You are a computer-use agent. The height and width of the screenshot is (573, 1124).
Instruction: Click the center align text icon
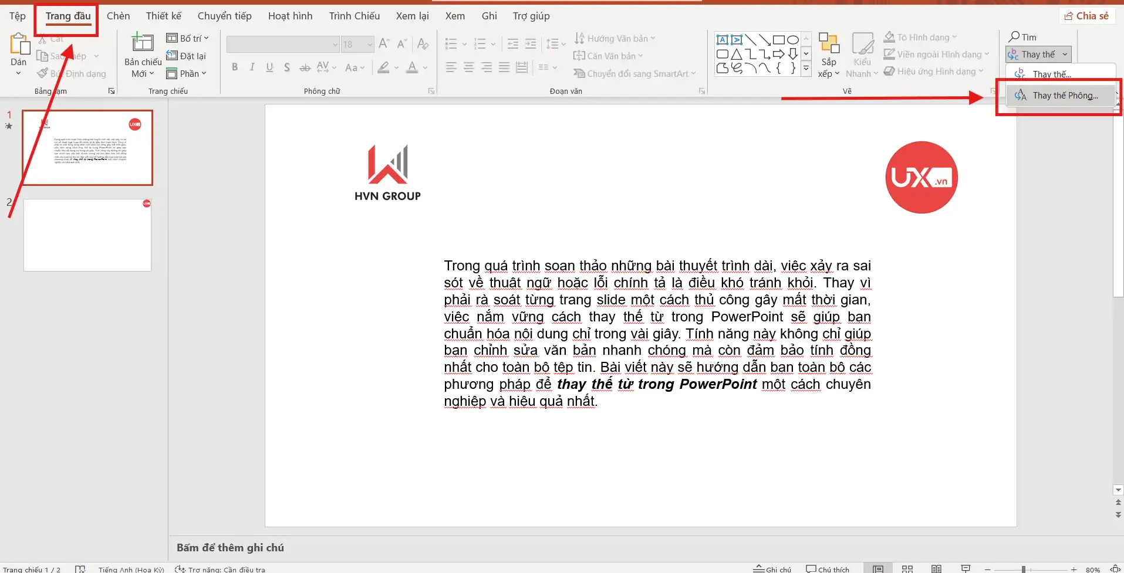469,67
